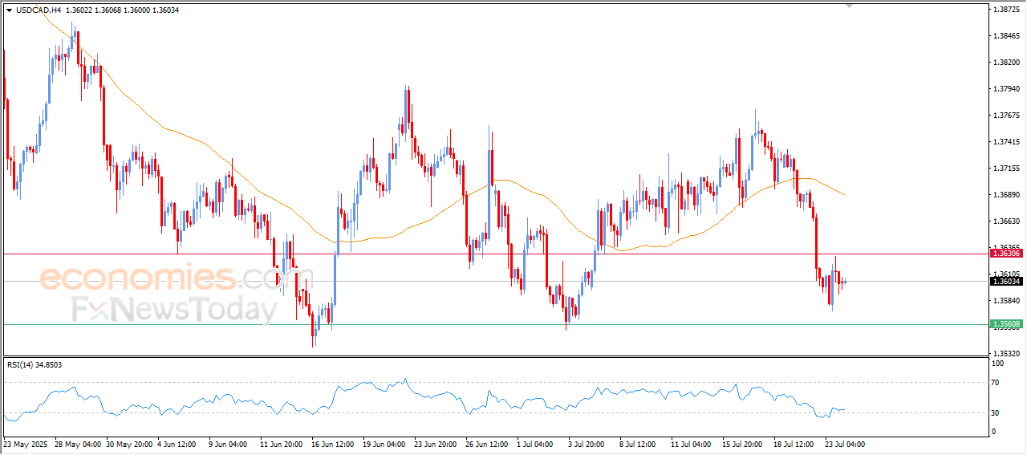Click the black 1.36034 current price tag
1027x455 pixels.
1007,281
